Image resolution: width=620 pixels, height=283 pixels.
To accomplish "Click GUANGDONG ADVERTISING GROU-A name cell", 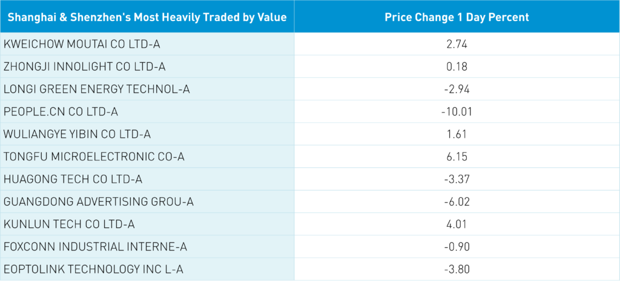I will [99, 201].
